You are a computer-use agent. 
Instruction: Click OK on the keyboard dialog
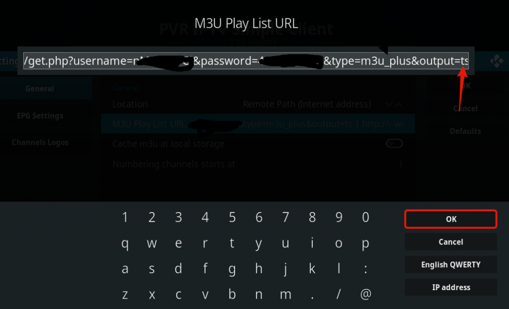[450, 219]
